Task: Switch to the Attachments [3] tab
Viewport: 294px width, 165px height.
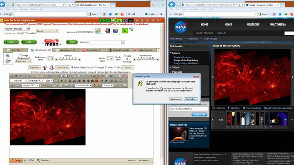Action: [x=65, y=50]
